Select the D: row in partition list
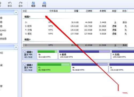 pyautogui.click(x=75, y=22)
